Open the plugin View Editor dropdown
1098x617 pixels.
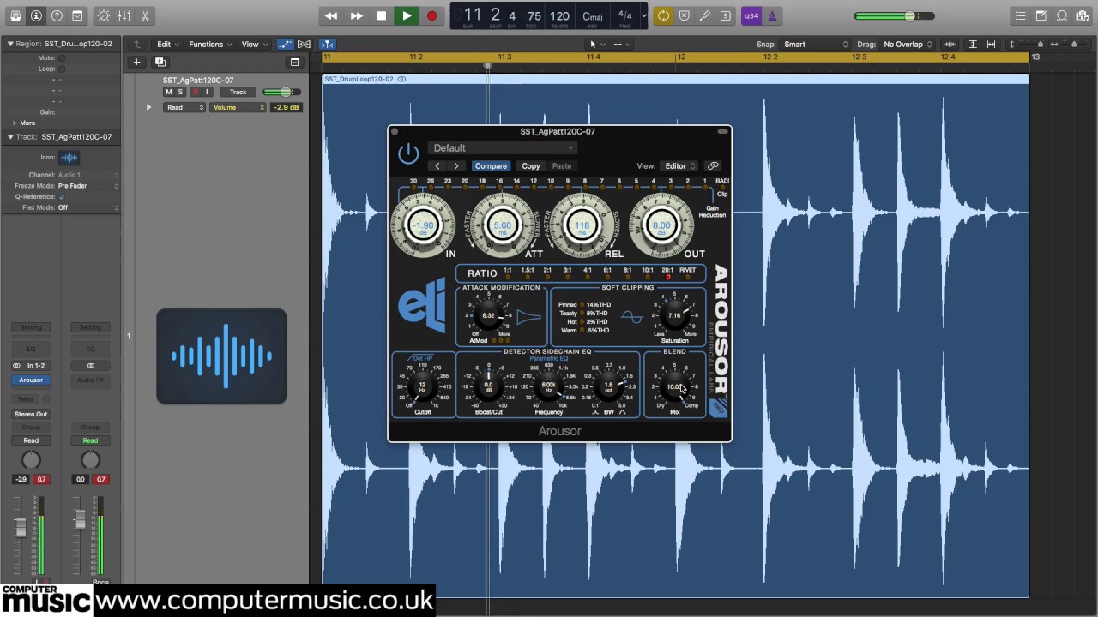click(x=679, y=166)
